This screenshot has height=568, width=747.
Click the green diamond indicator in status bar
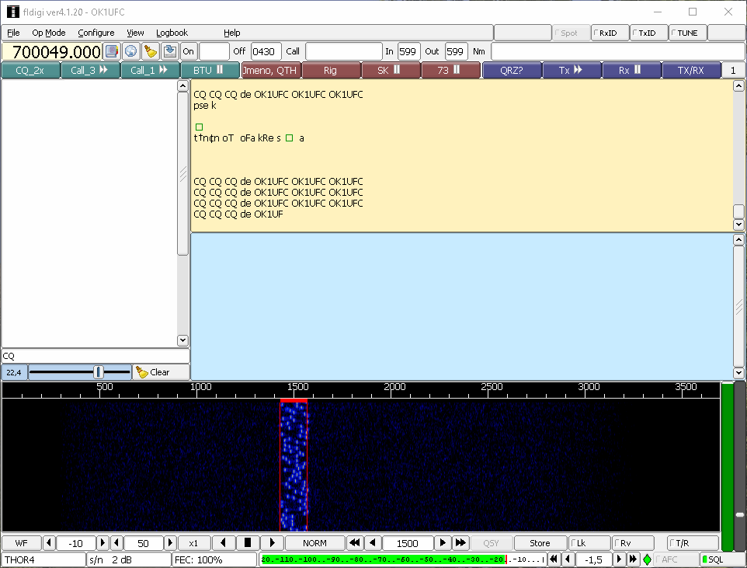coord(647,559)
